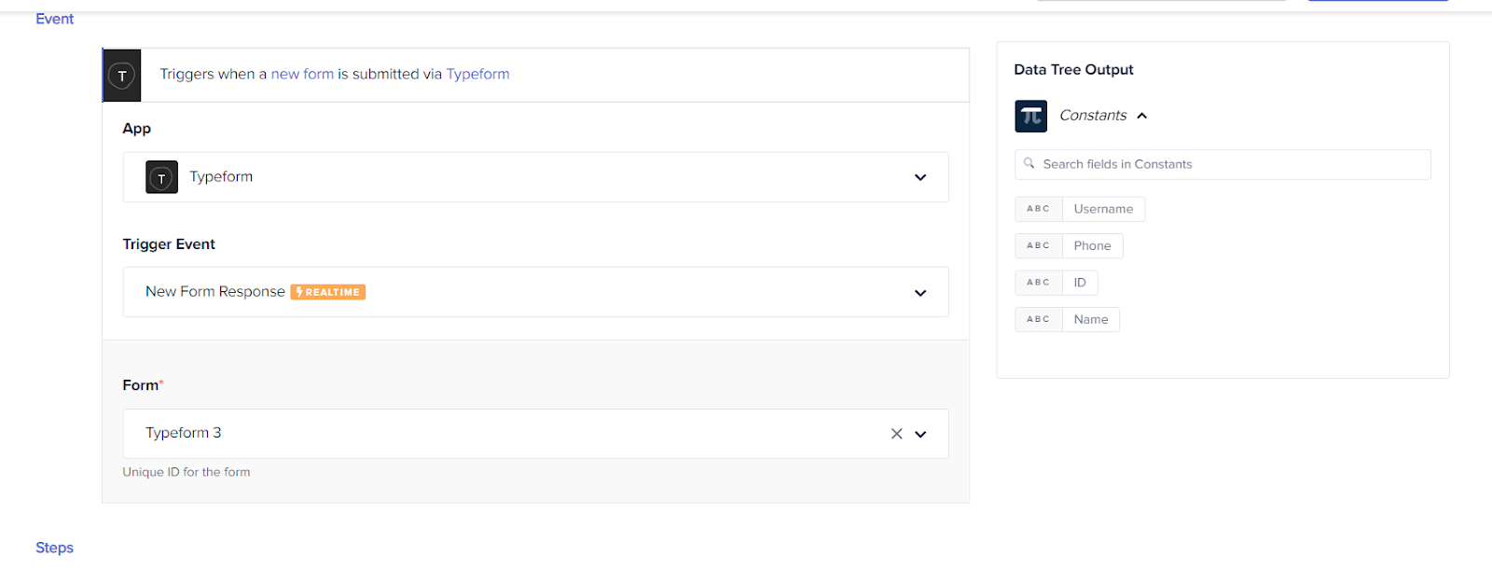Open the Form dropdown chevron
The image size is (1492, 570).
[x=920, y=434]
